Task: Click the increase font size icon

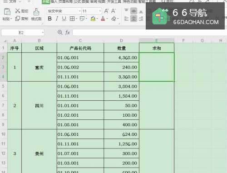Action: [106, 11]
